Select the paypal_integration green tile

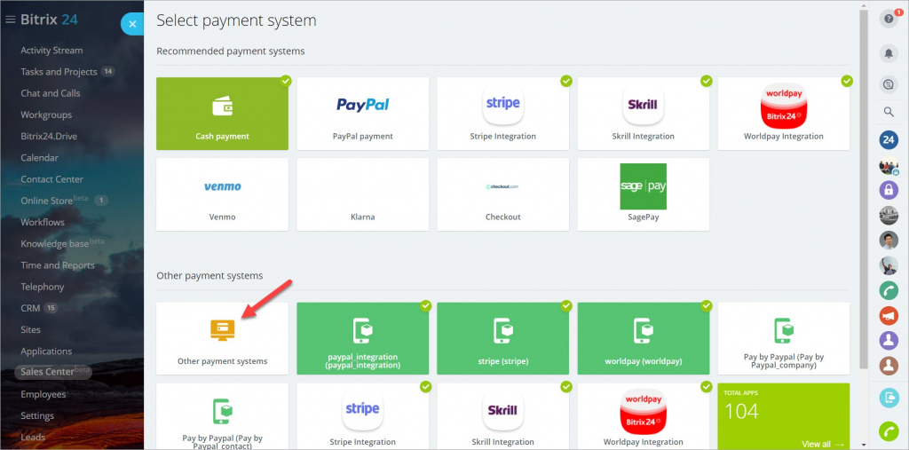click(x=363, y=339)
